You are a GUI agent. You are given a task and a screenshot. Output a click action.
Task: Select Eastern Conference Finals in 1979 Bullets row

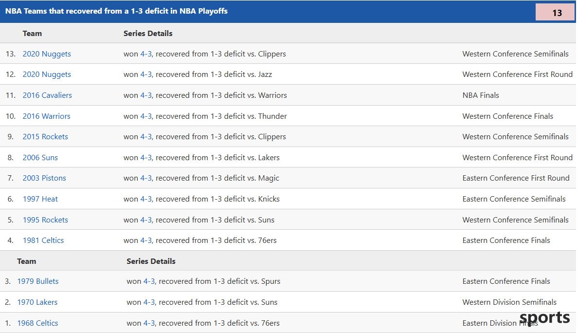point(506,281)
